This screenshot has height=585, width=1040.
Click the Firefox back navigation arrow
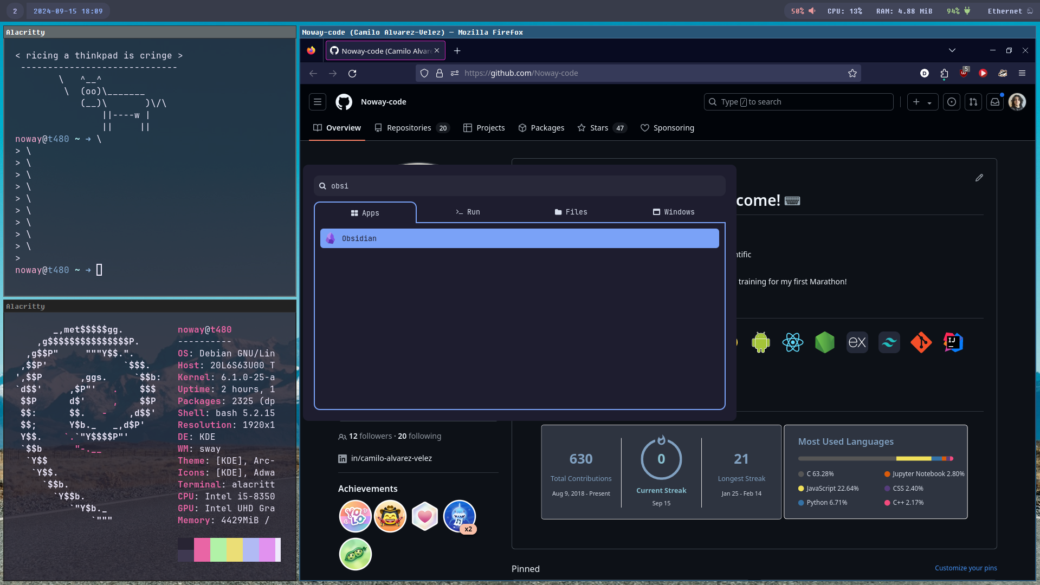click(x=313, y=73)
